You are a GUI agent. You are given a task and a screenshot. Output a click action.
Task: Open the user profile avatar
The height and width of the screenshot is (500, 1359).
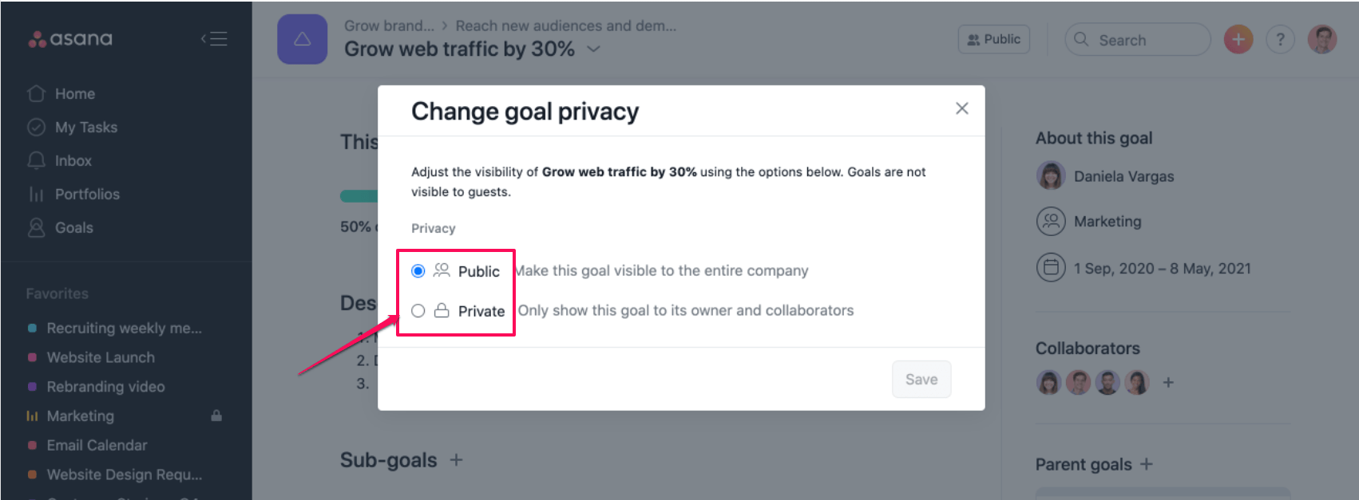(x=1322, y=39)
